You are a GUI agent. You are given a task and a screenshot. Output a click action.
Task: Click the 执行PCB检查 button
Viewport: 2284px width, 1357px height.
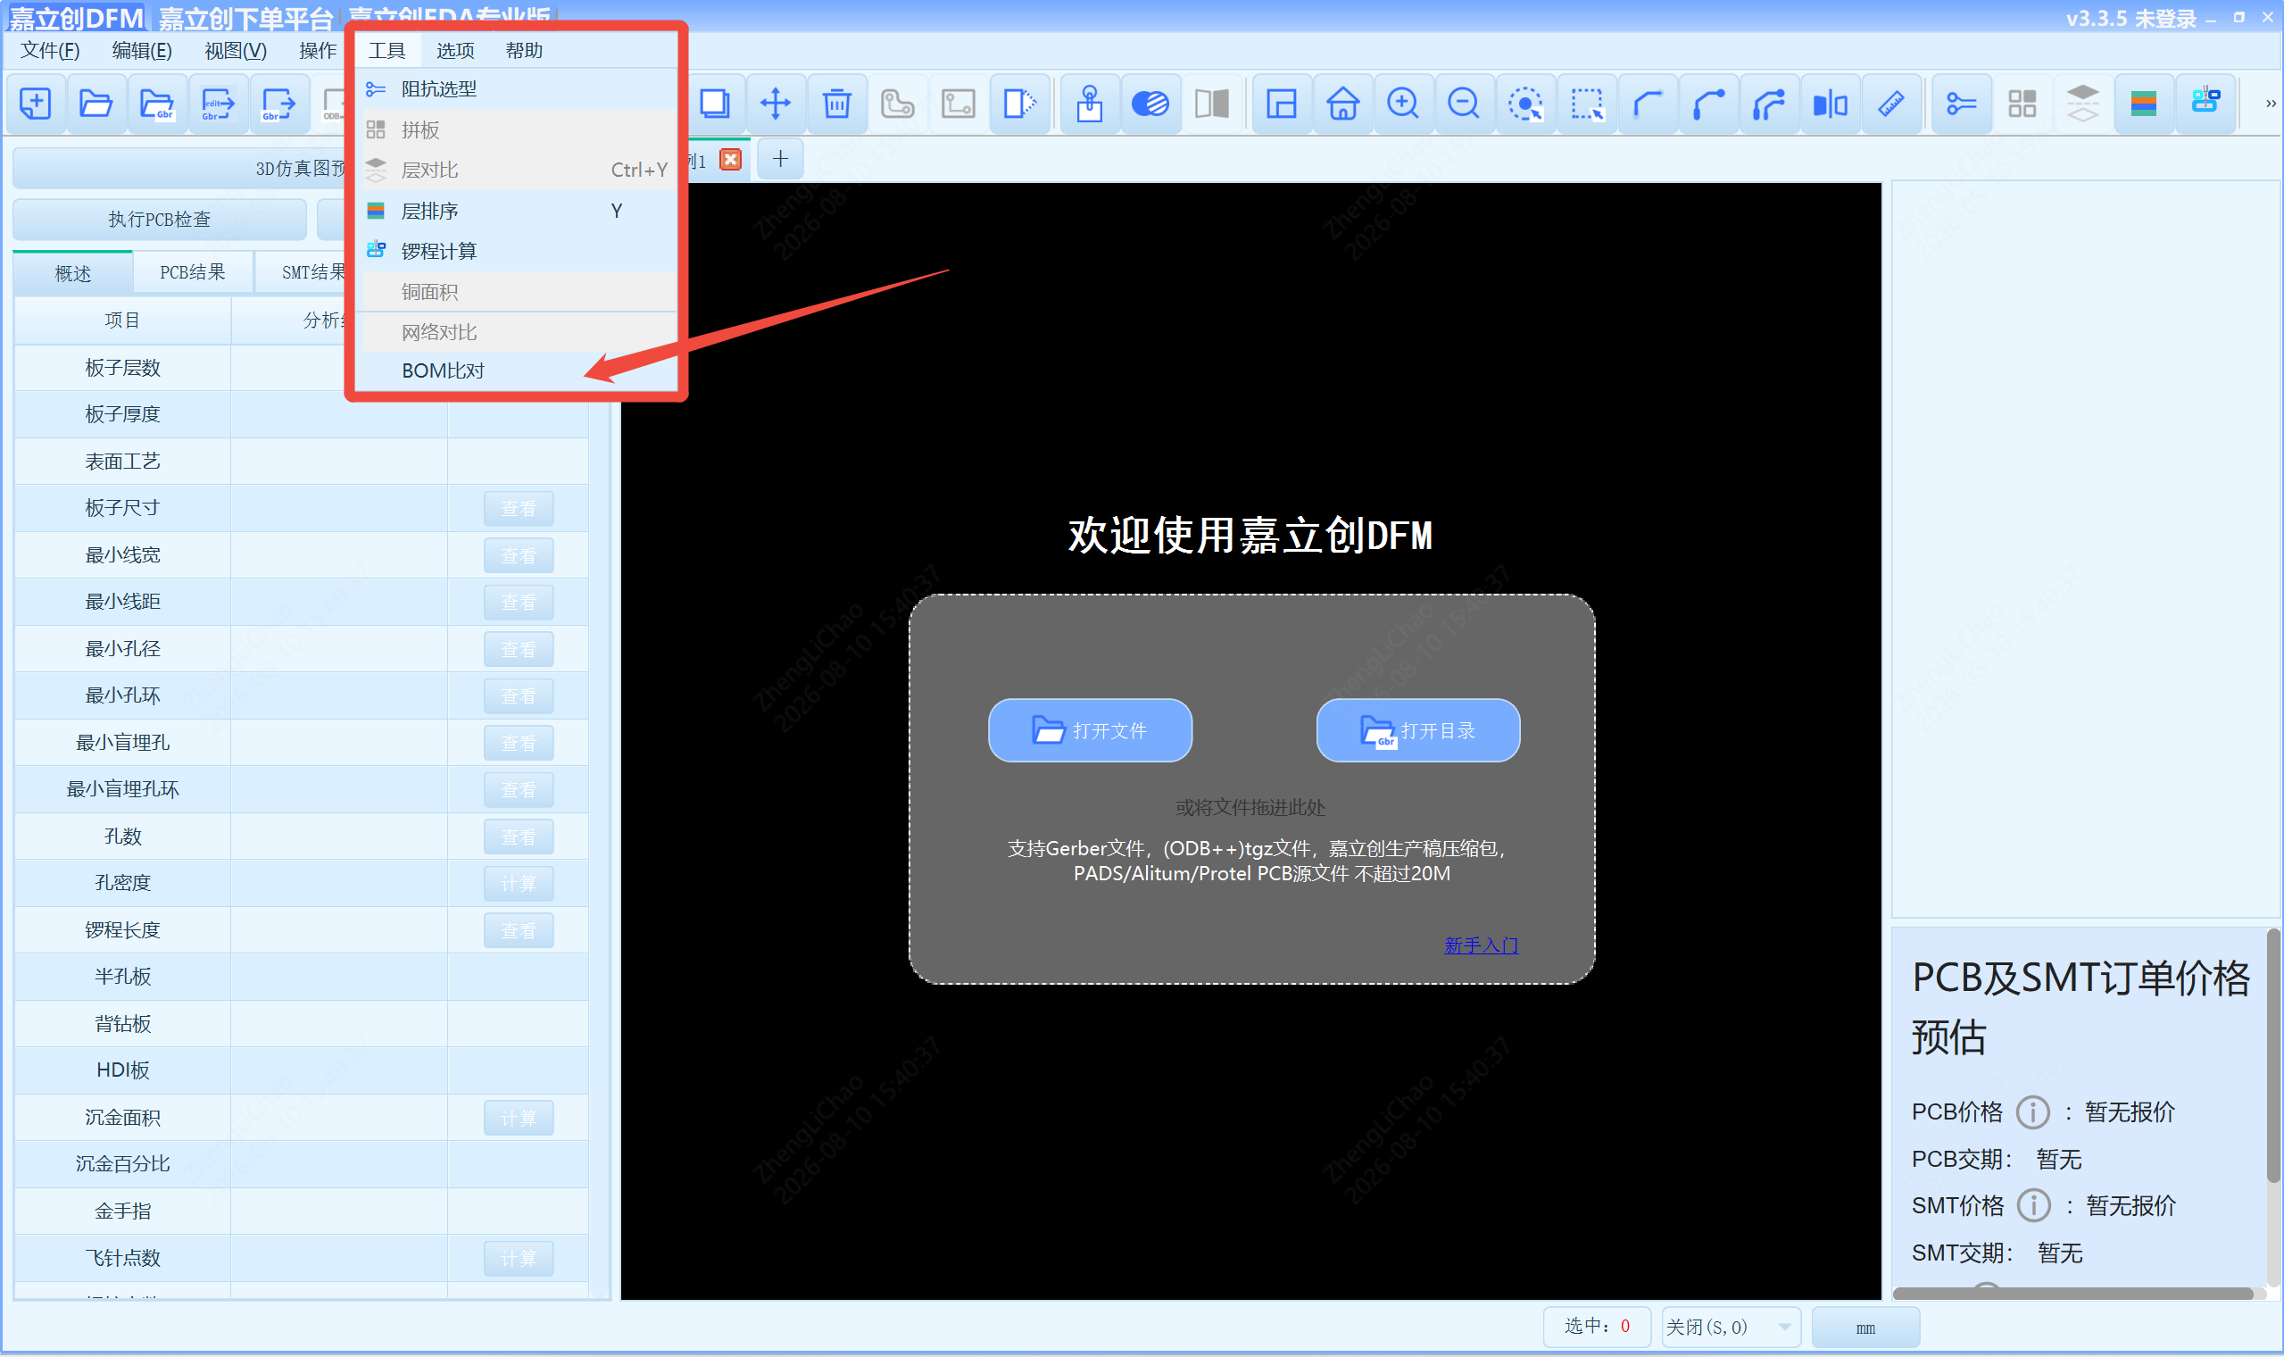tap(160, 220)
